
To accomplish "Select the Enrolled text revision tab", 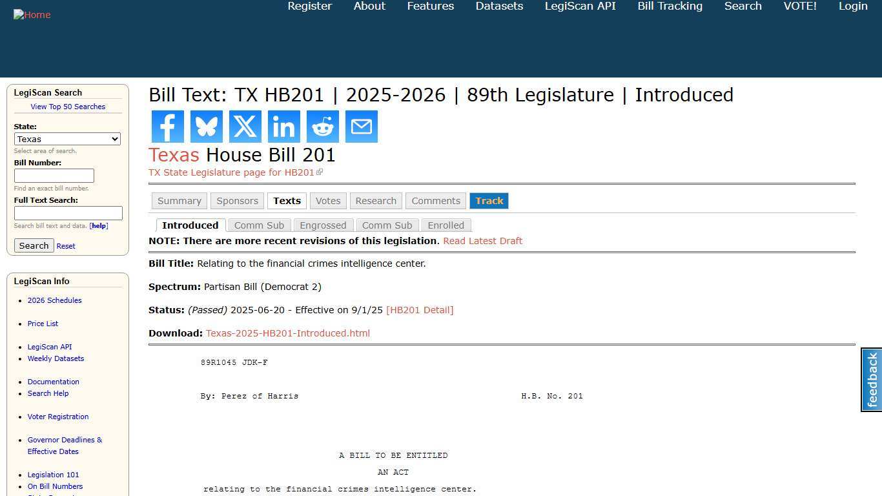I will coord(446,225).
